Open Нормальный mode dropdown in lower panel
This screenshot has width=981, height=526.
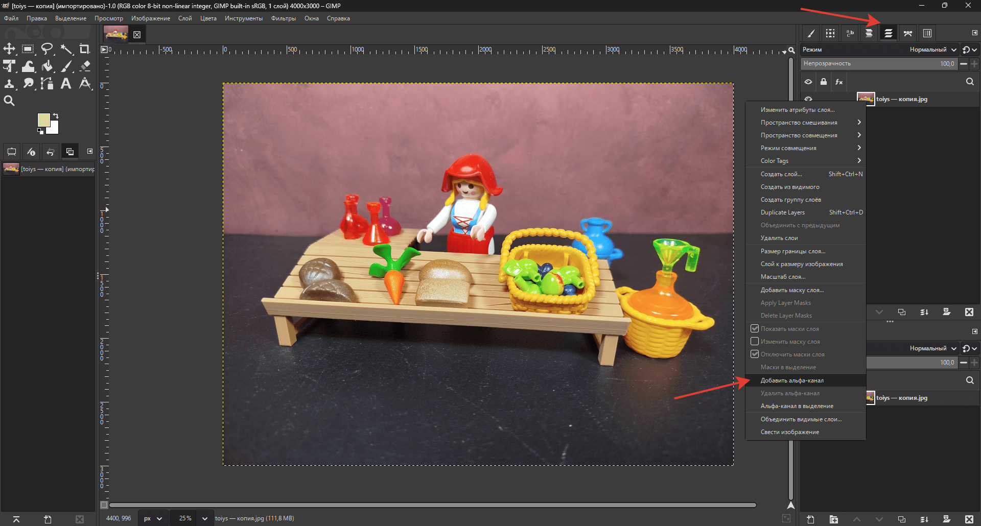[x=932, y=348]
